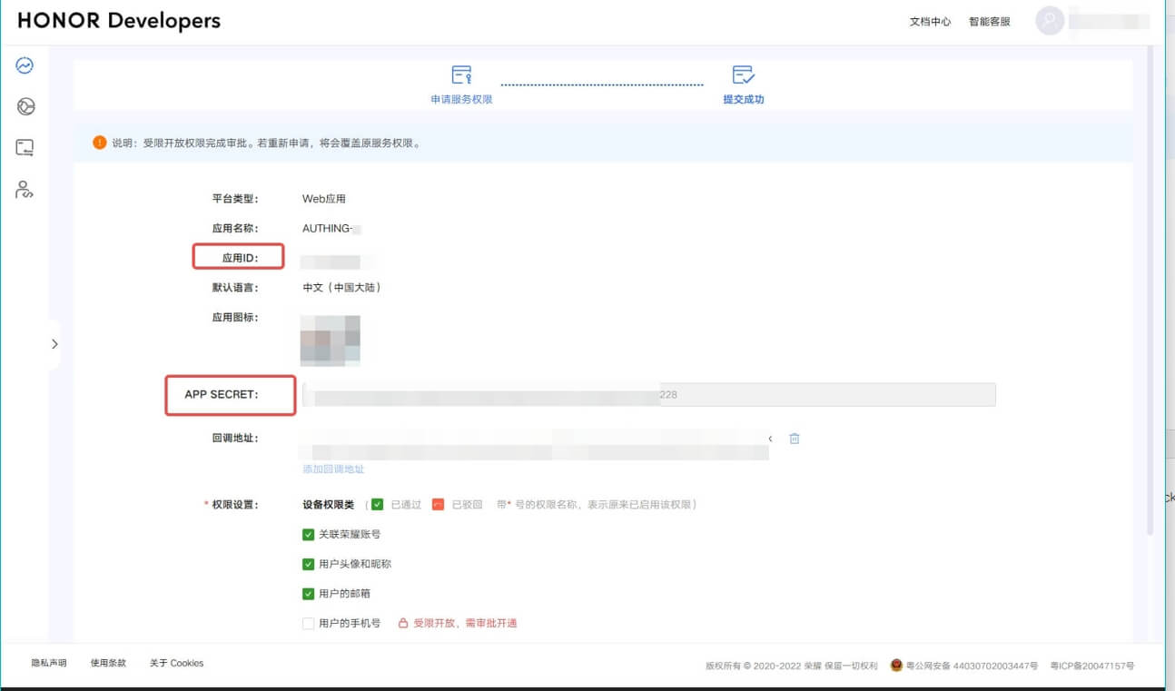Toggle the 用户的邮箱 checkbox
Screen dimensions: 1175x691
click(x=309, y=594)
